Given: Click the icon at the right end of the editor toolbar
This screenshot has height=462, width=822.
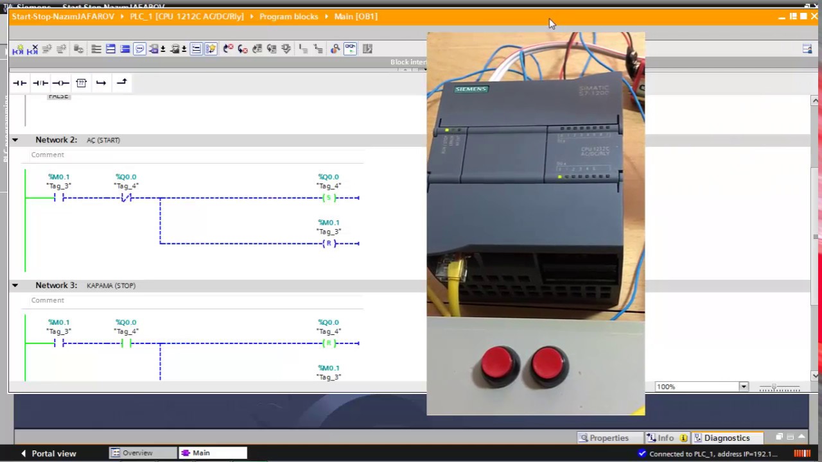Looking at the screenshot, I should [807, 49].
